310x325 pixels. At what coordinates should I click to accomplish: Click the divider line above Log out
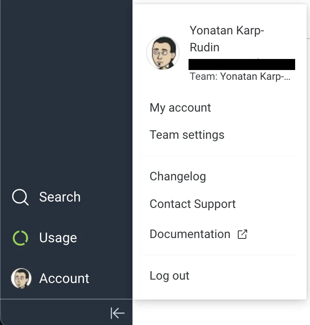tap(220, 255)
